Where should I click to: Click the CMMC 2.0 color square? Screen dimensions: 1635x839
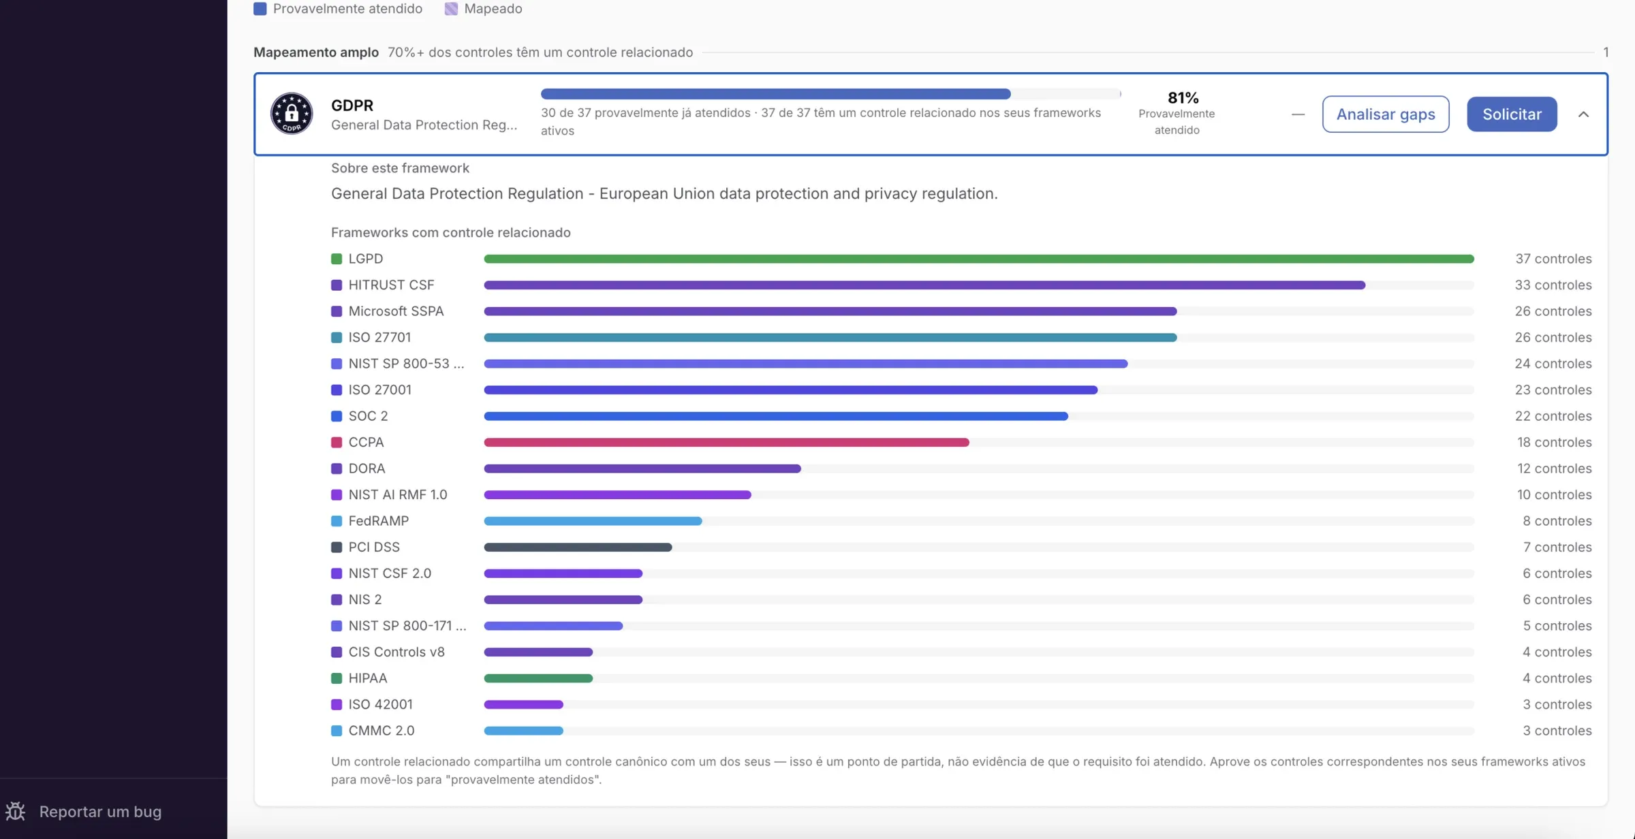pyautogui.click(x=337, y=731)
